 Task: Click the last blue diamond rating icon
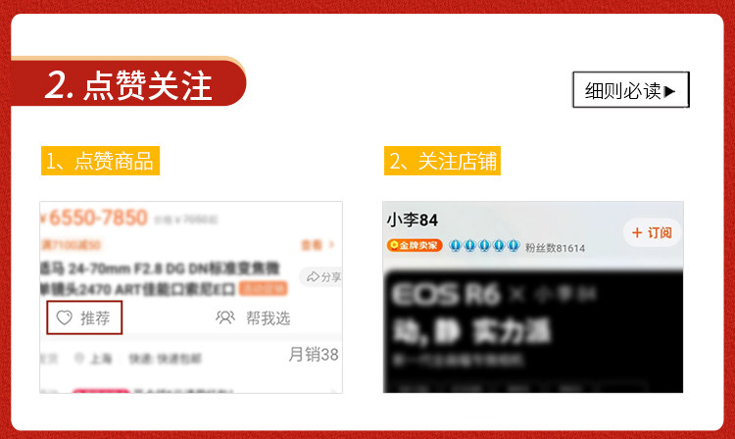[514, 246]
